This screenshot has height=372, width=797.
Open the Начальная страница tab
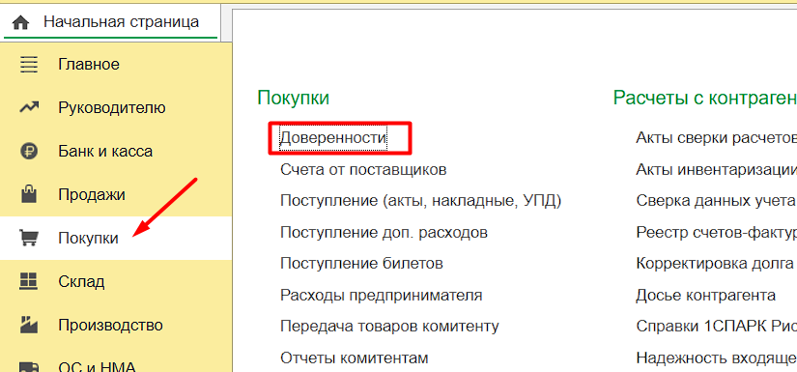point(111,22)
